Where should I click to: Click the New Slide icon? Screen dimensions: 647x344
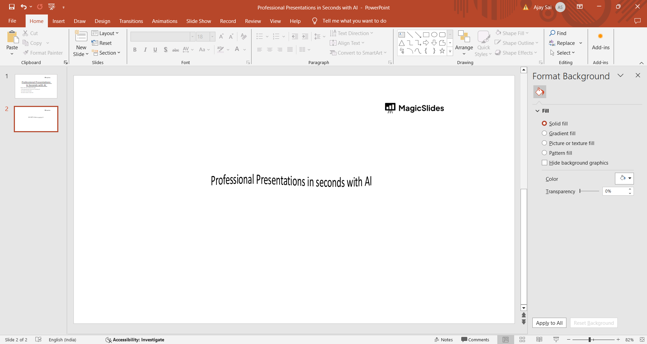(81, 36)
